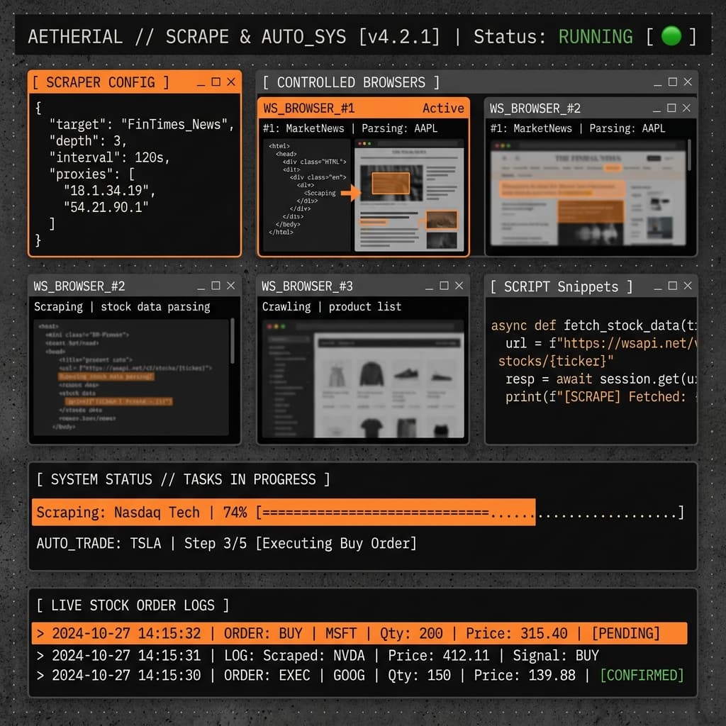Image resolution: width=726 pixels, height=726 pixels.
Task: Maximize the CONTROLLED BROWSERS panel
Action: [x=673, y=82]
